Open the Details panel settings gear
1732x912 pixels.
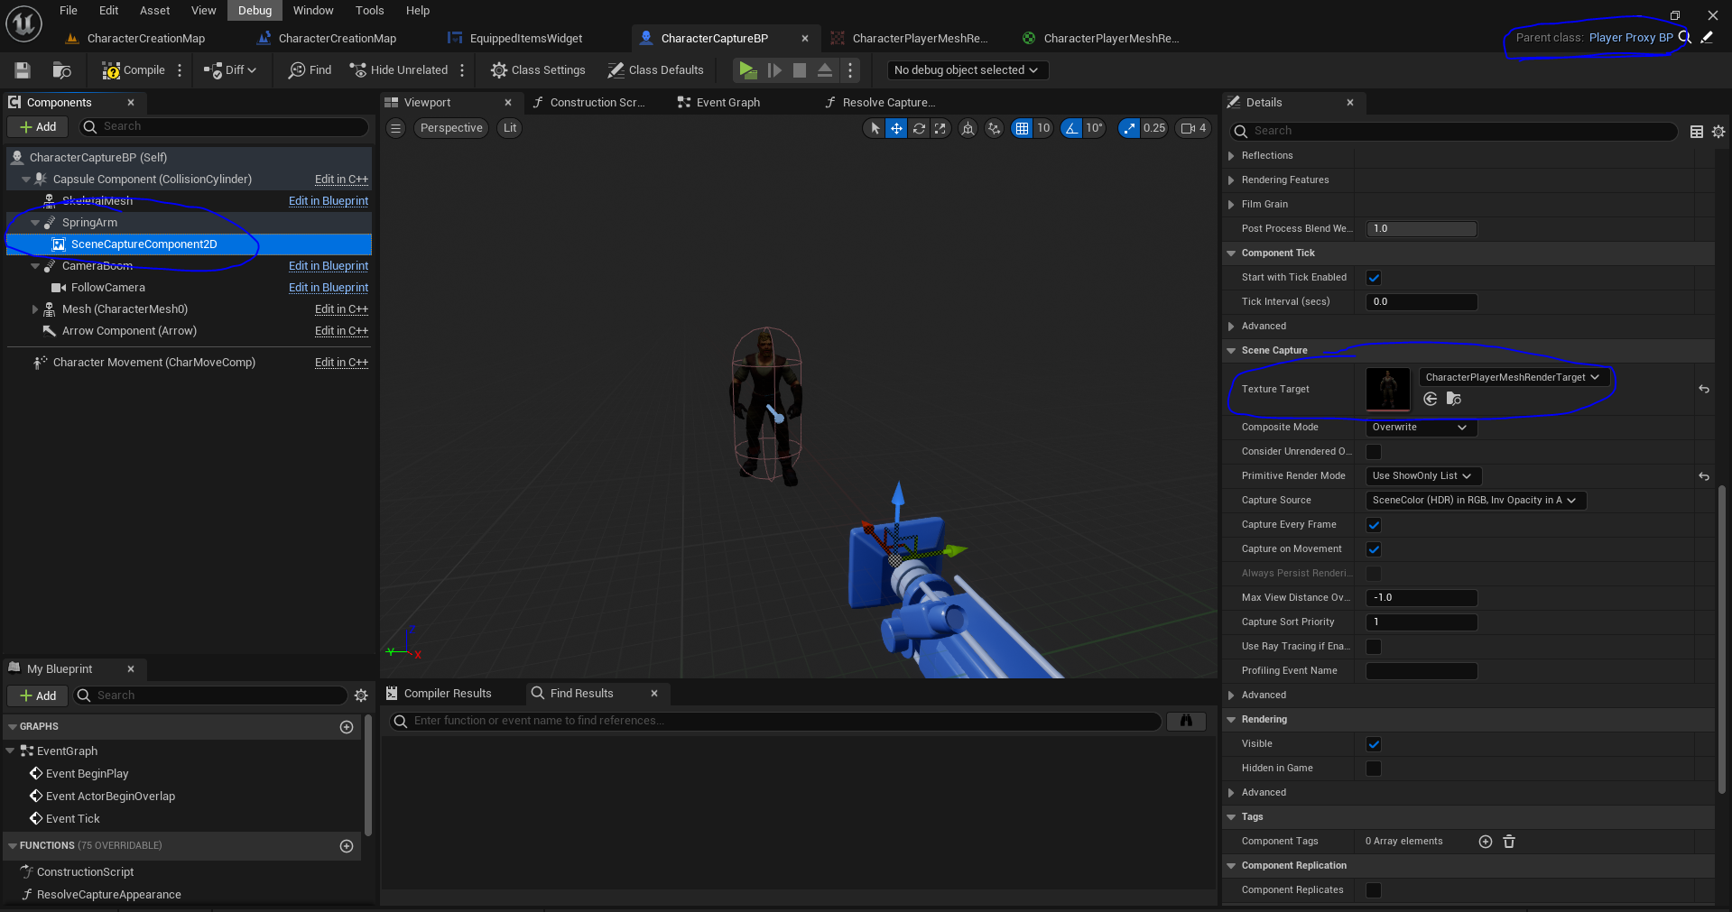click(1718, 132)
